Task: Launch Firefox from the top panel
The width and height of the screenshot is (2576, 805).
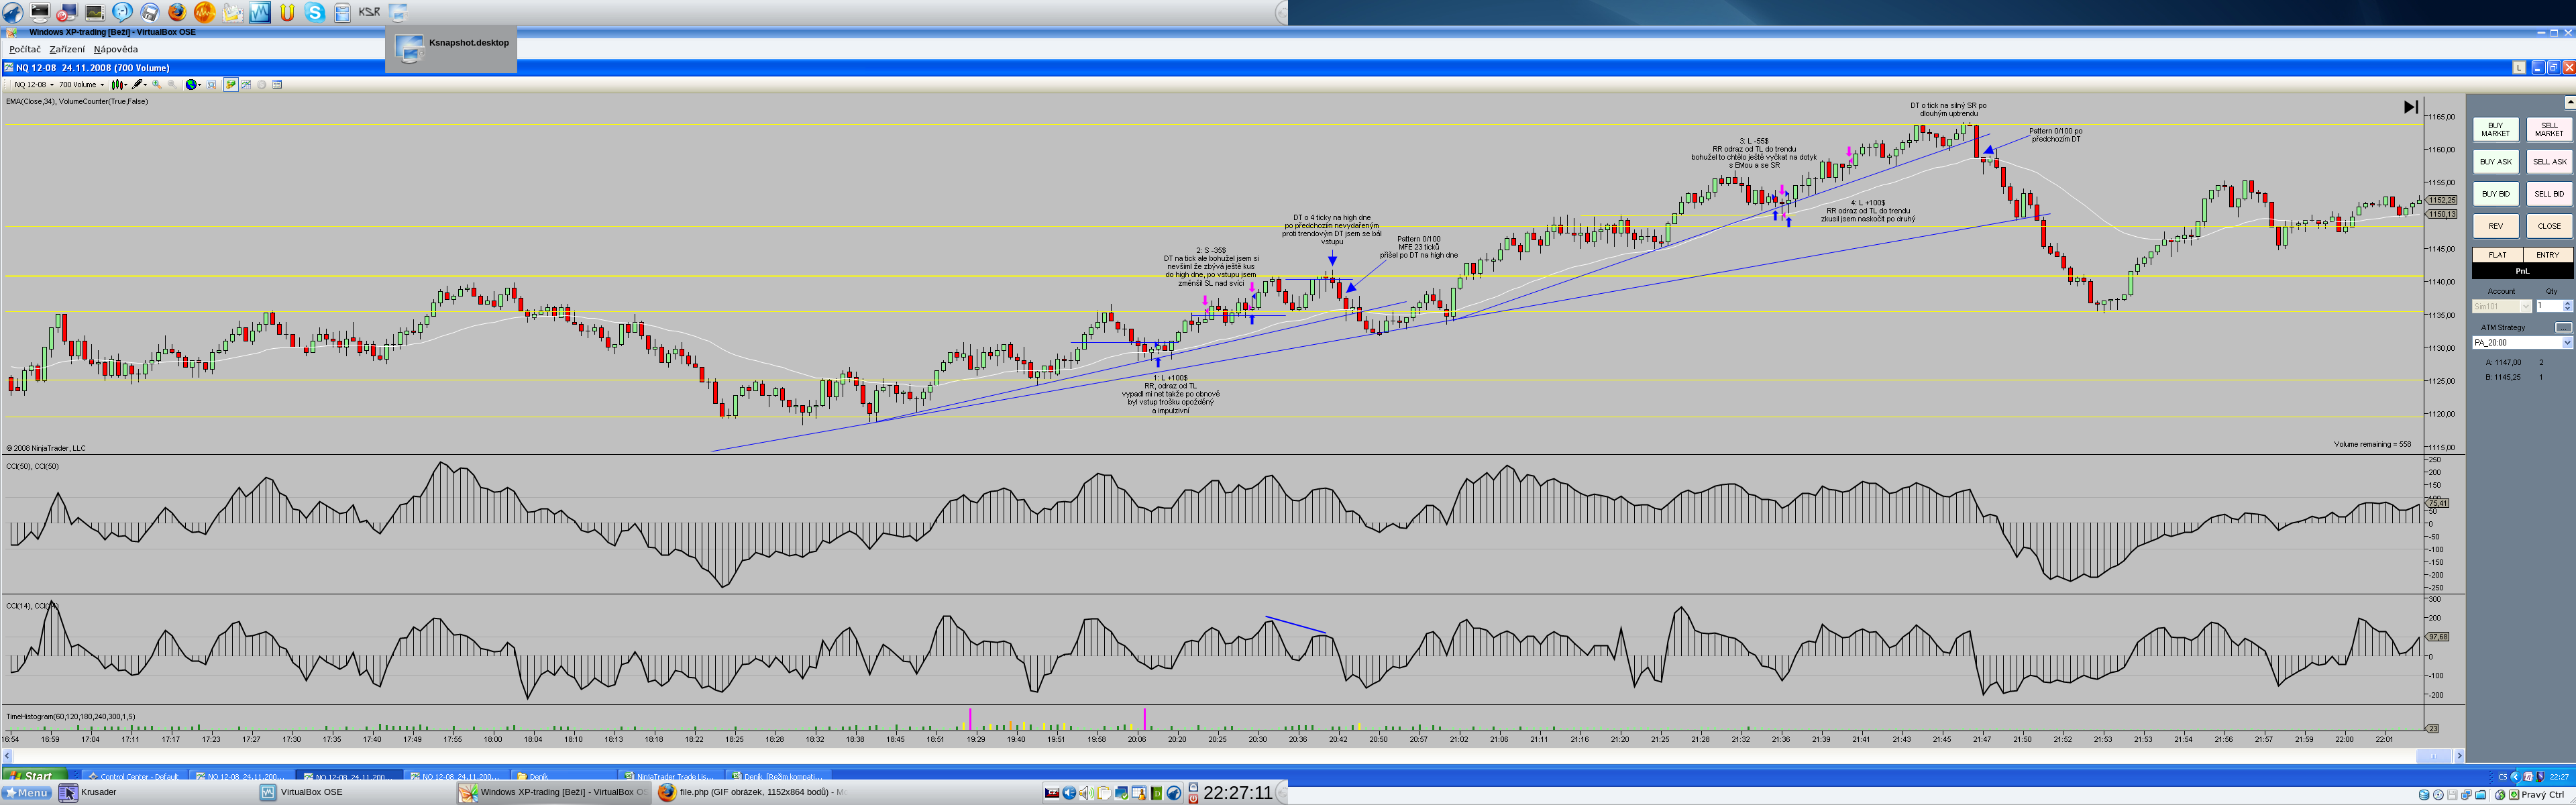Action: click(176, 12)
